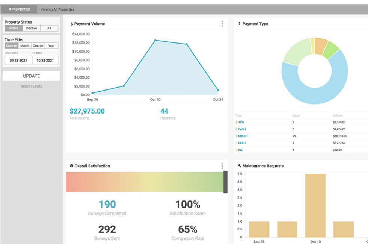
Task: Choose the Year time filter
Action: 51,46
